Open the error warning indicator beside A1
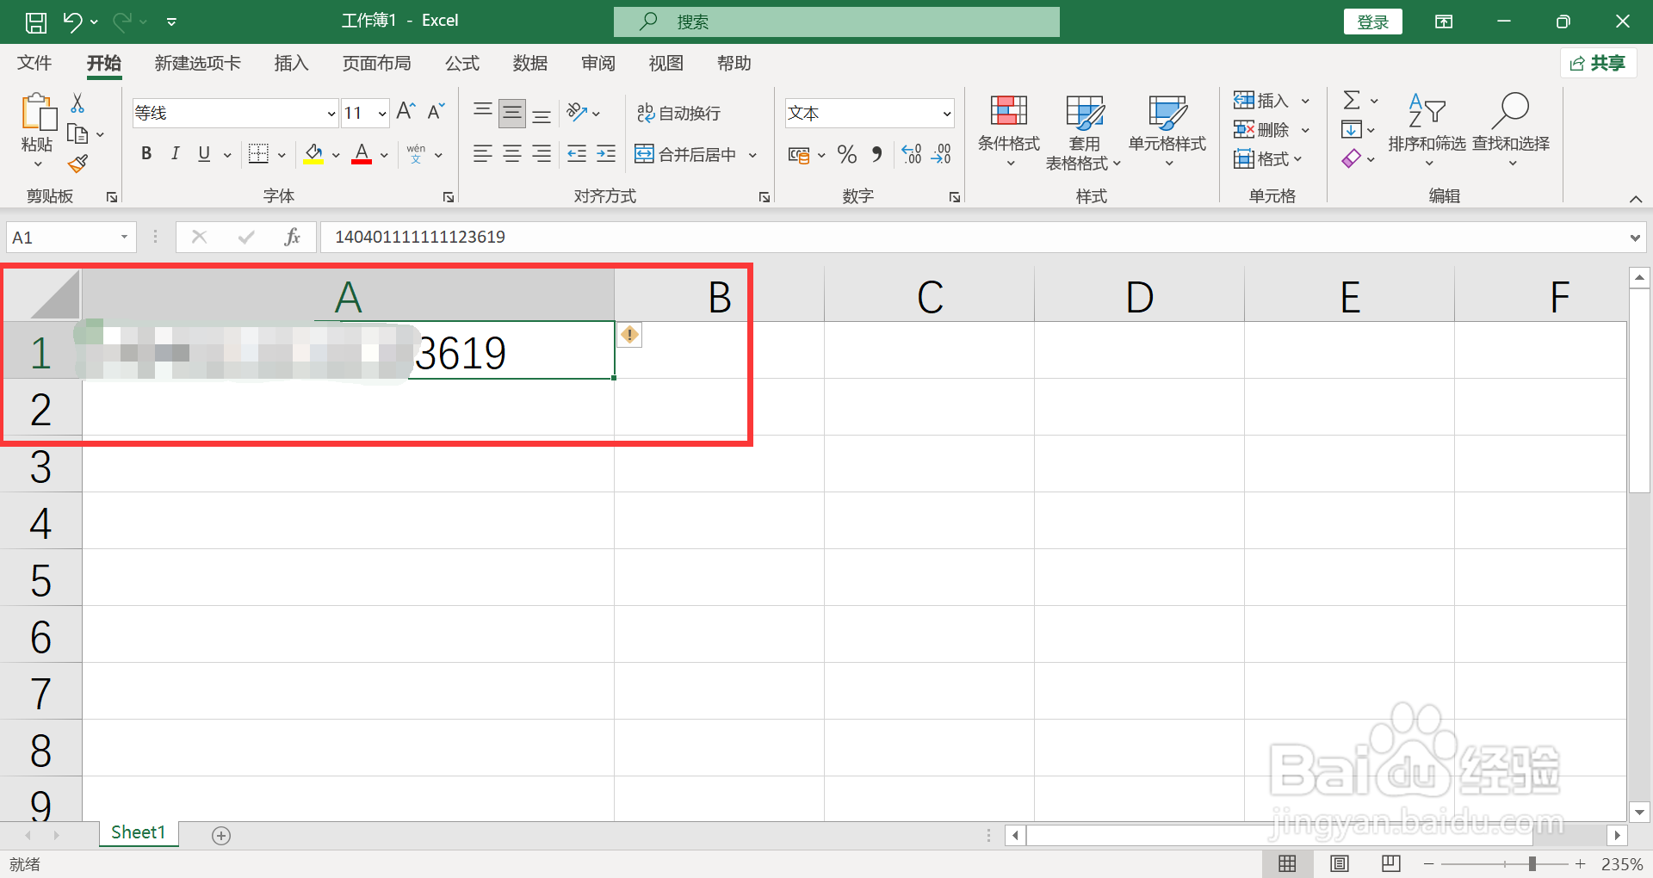This screenshot has width=1653, height=878. pos(629,334)
